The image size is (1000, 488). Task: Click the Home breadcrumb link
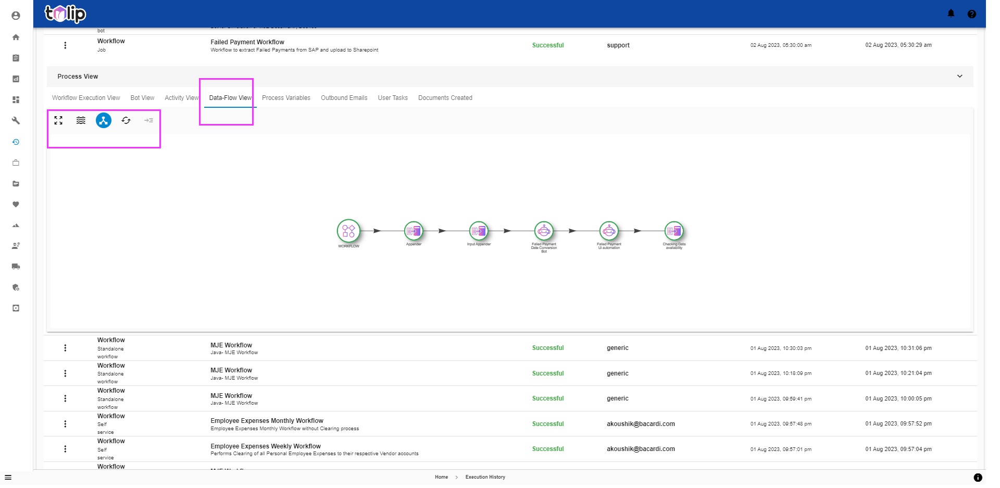[x=441, y=477]
